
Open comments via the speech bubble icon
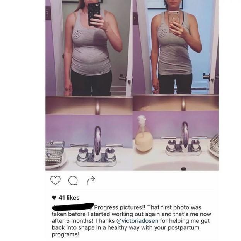point(73,180)
